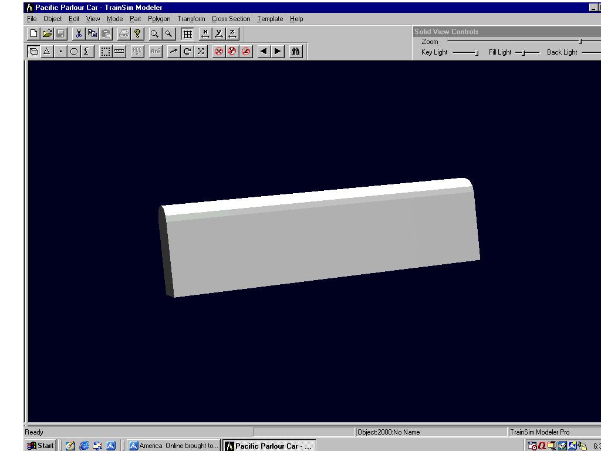Open the Edit menu

pyautogui.click(x=74, y=19)
